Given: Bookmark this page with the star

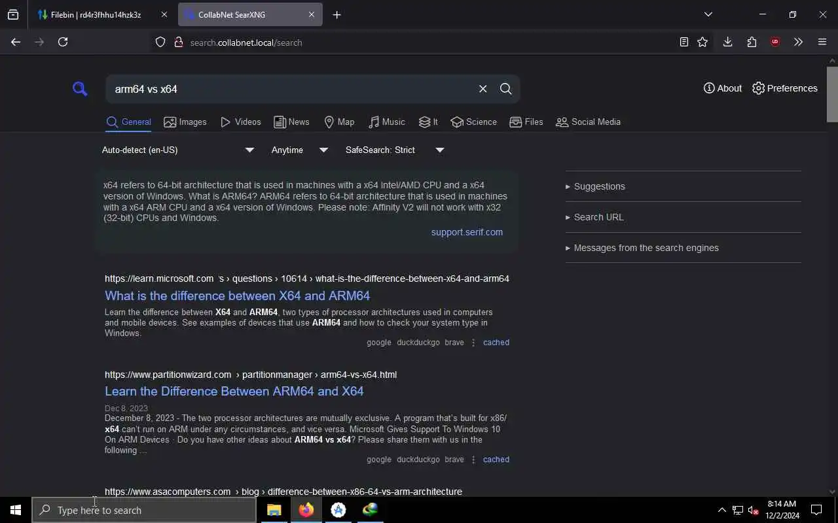Looking at the screenshot, I should (x=702, y=42).
